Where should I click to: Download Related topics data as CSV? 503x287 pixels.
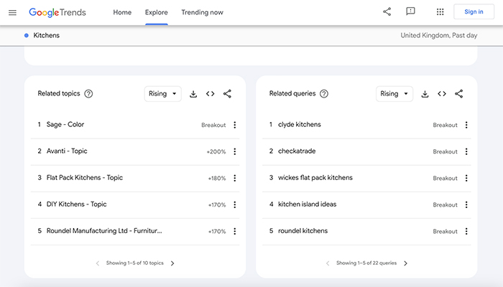tap(193, 94)
